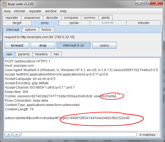Viewport: 165px width, 142px height.
Task: Open the repeater menu
Action: point(35,11)
